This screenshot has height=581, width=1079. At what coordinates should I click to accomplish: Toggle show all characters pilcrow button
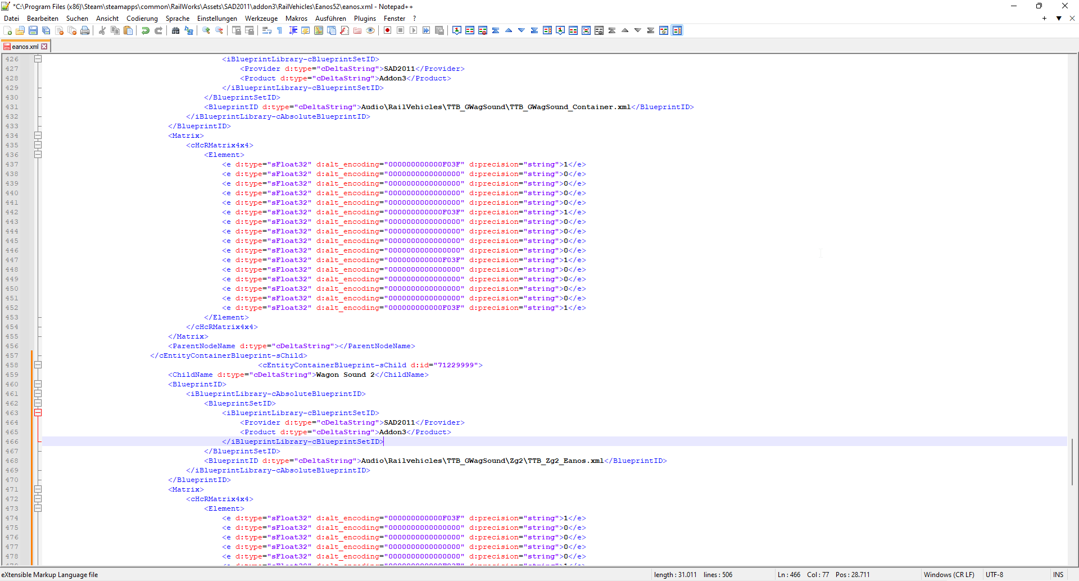[280, 30]
